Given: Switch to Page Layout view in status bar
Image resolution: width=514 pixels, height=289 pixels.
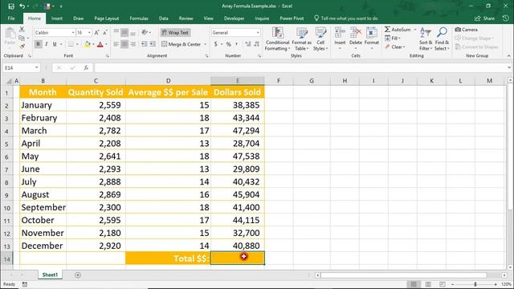Looking at the screenshot, I should (428, 284).
